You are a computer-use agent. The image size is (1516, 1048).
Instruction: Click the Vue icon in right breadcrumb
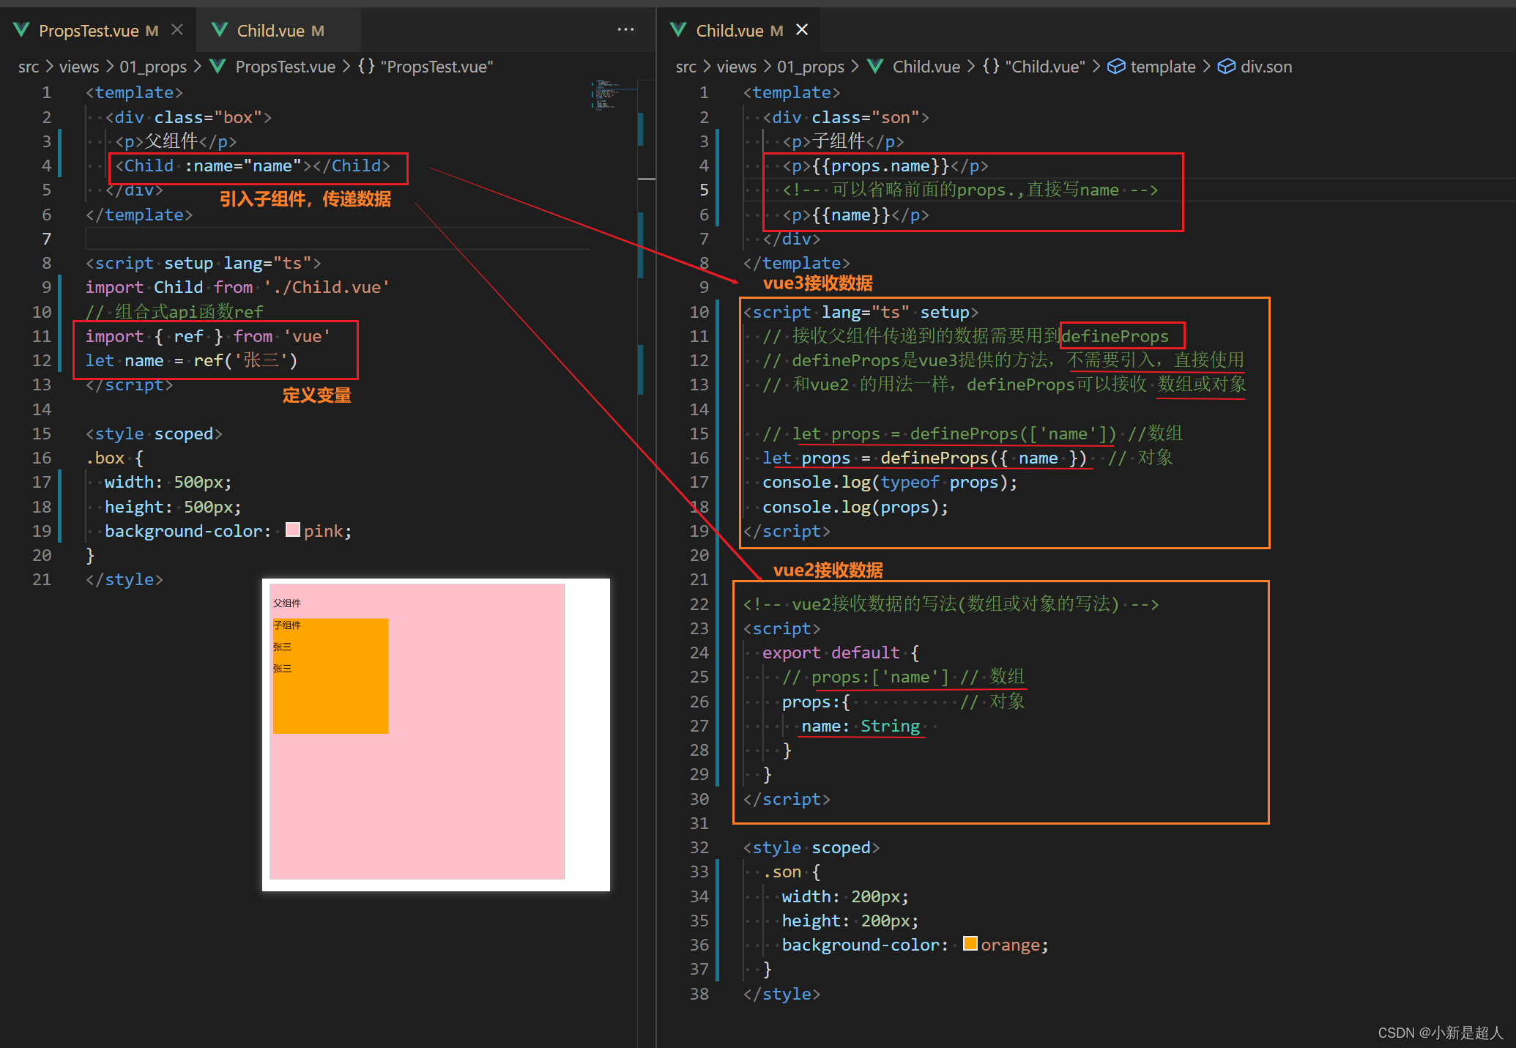[x=875, y=67]
